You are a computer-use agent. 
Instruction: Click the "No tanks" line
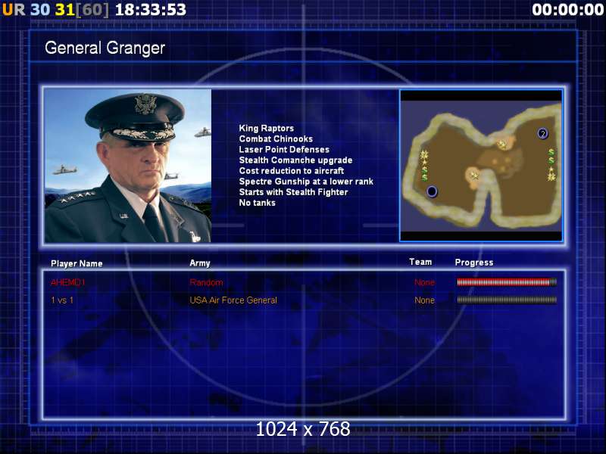click(257, 203)
